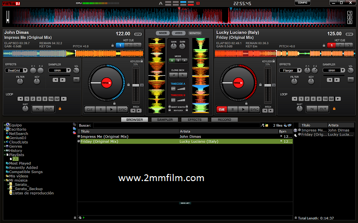Select Impress Me (Original Mix) track row

185,136
